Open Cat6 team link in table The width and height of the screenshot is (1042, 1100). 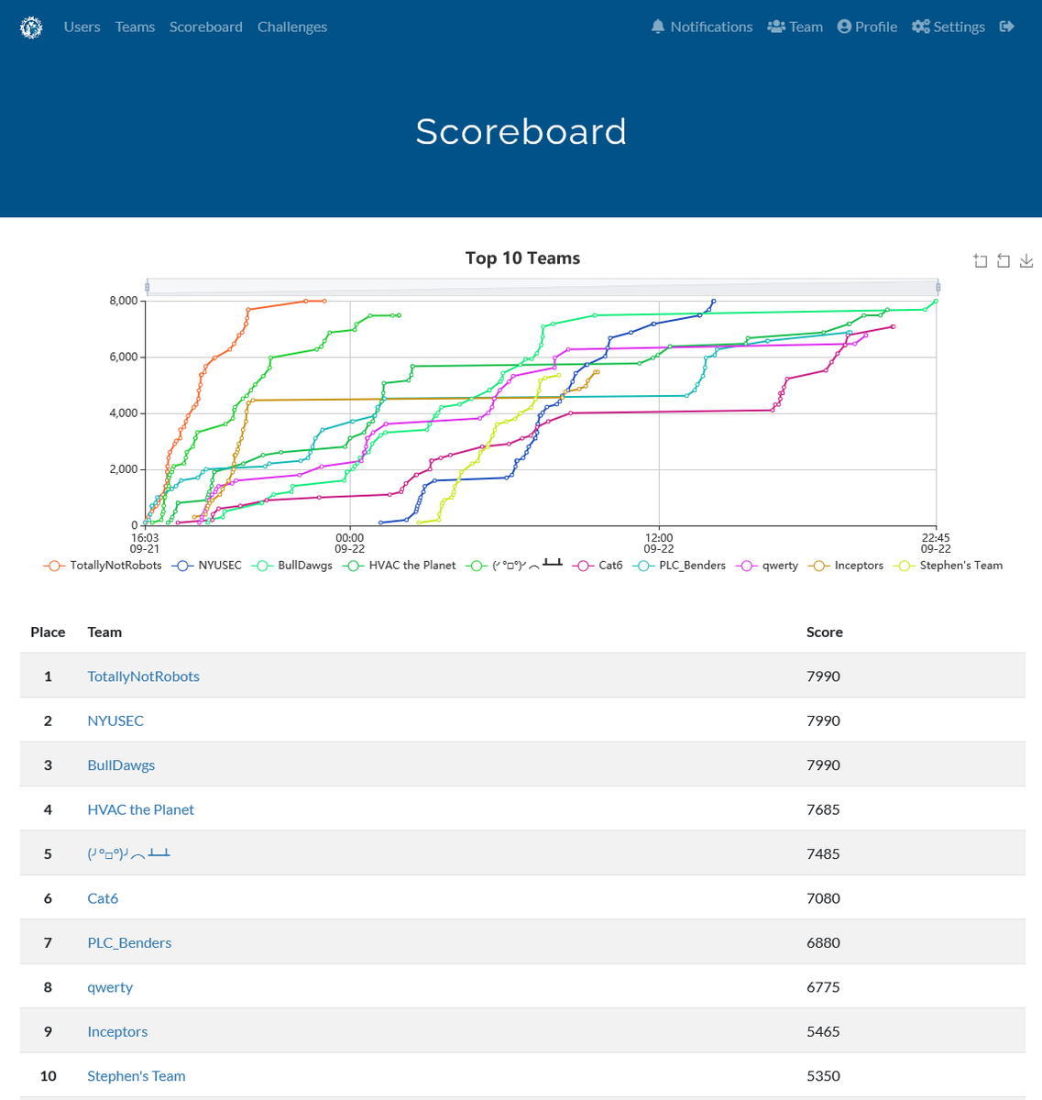pyautogui.click(x=103, y=898)
